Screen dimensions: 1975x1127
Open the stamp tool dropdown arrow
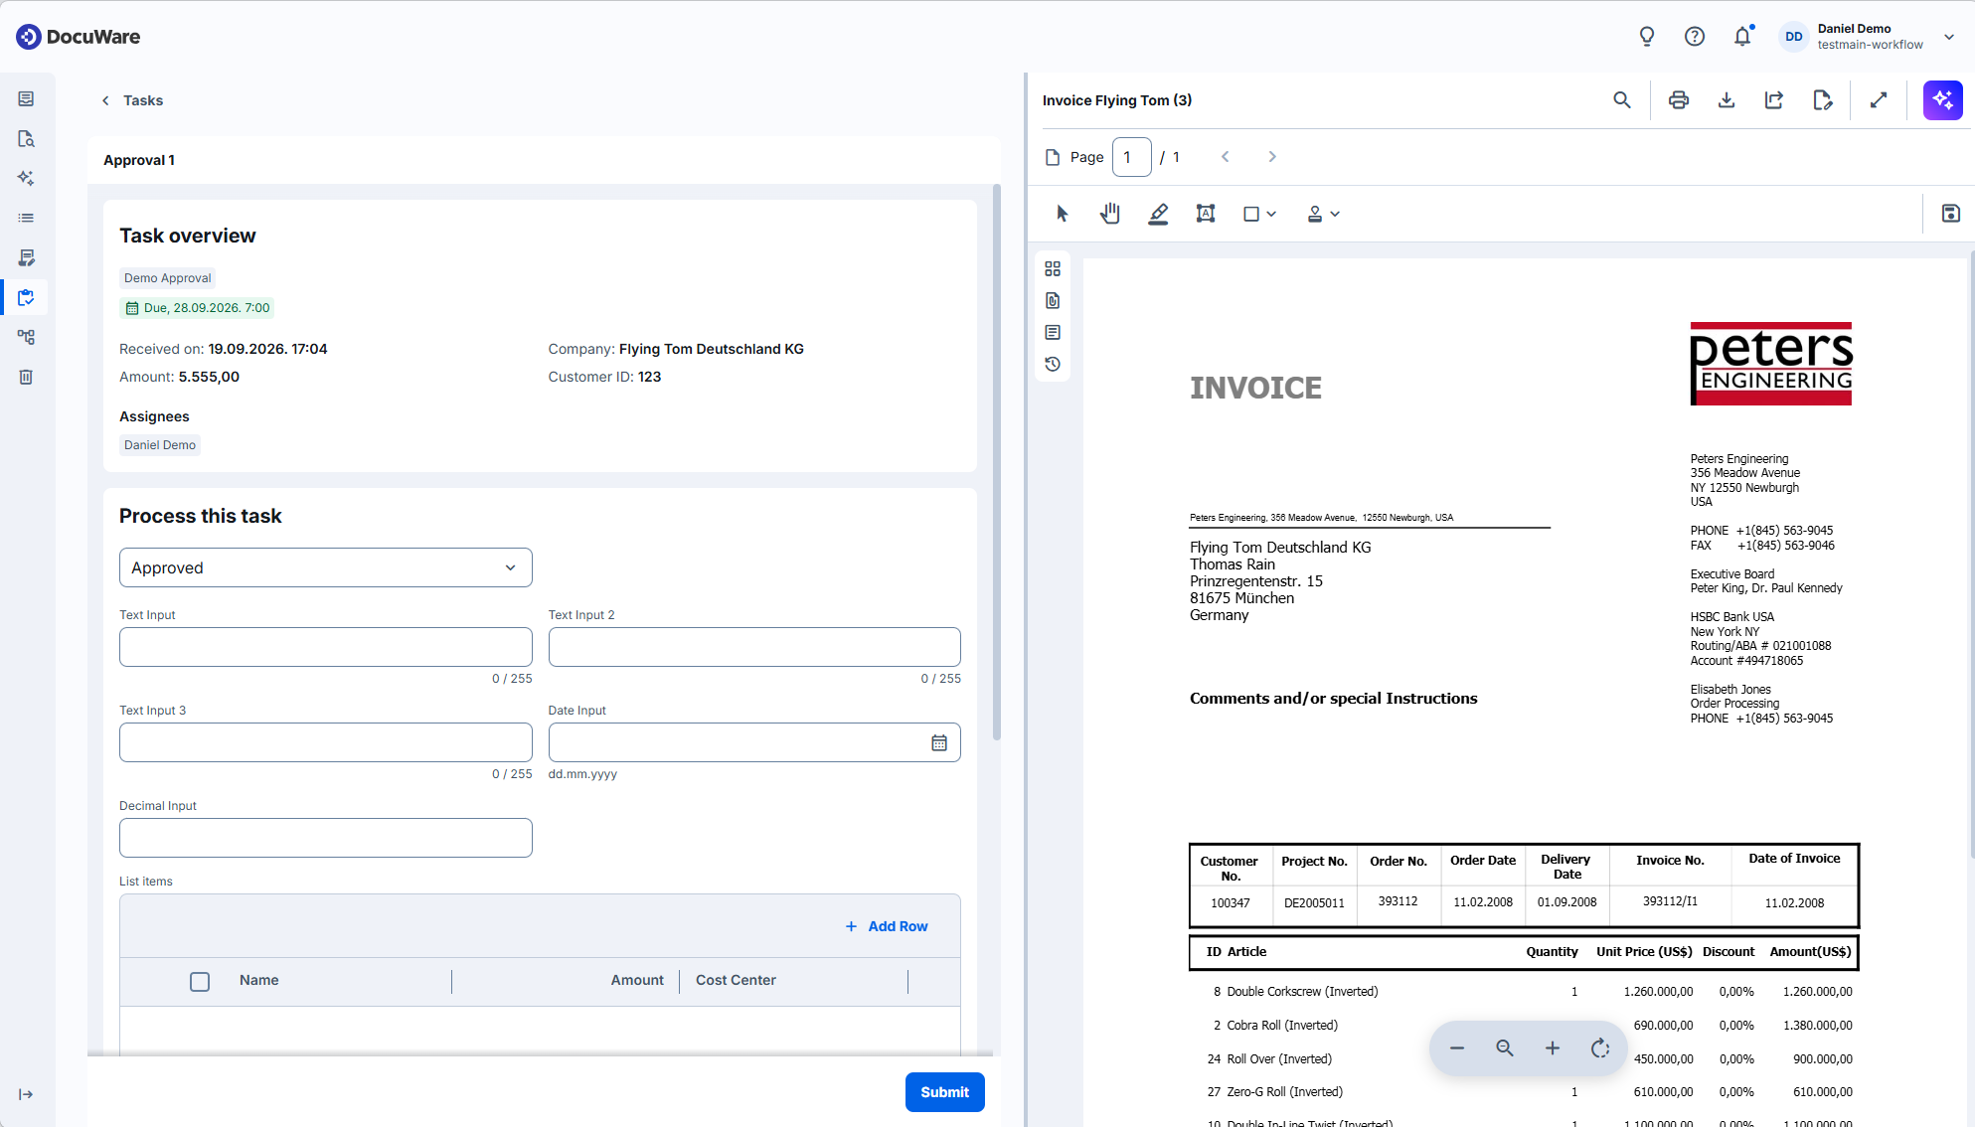[x=1335, y=214]
